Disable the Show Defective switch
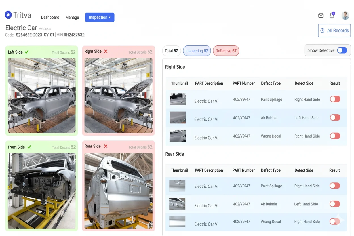This screenshot has width=354, height=236. point(342,50)
